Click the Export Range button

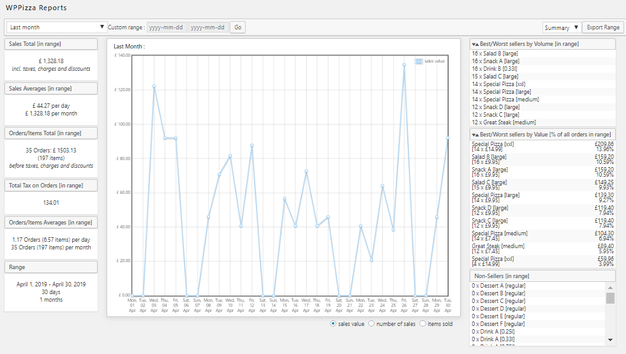603,27
